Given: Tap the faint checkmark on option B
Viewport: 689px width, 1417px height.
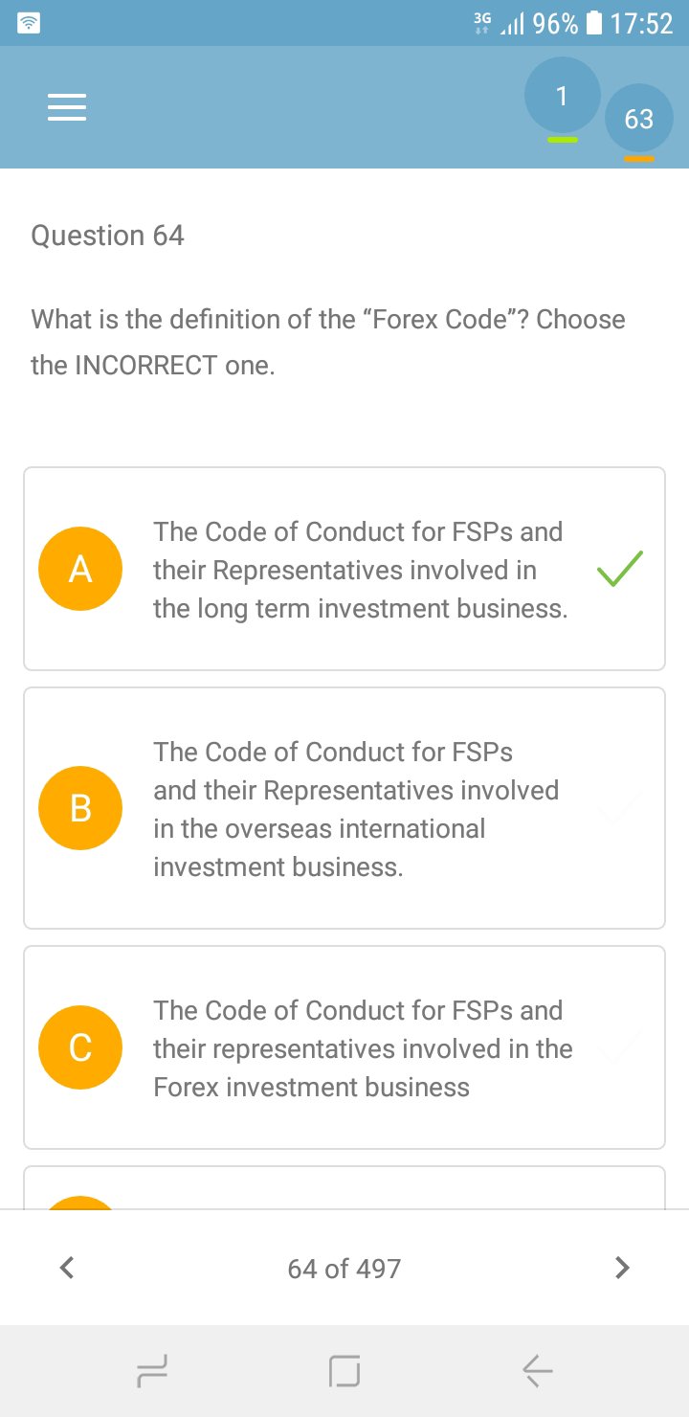Looking at the screenshot, I should pyautogui.click(x=620, y=810).
